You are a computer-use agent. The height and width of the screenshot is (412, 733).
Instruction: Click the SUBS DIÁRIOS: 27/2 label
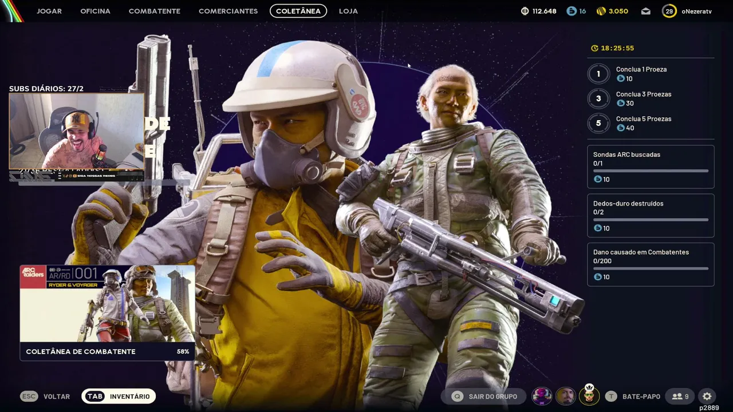[46, 89]
